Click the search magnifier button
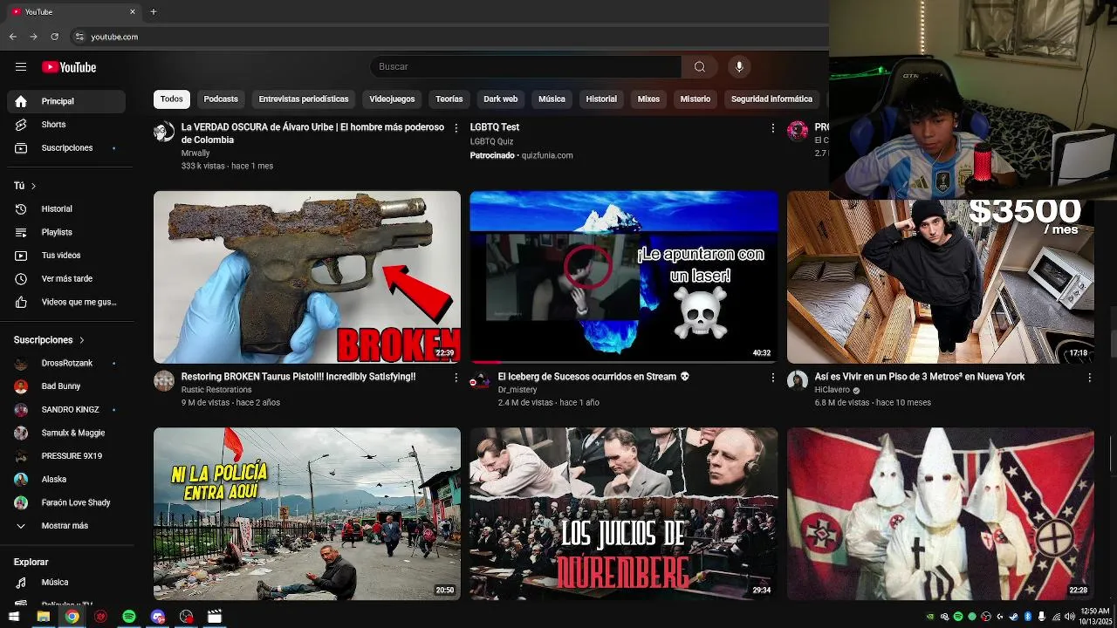Image resolution: width=1117 pixels, height=628 pixels. tap(700, 66)
